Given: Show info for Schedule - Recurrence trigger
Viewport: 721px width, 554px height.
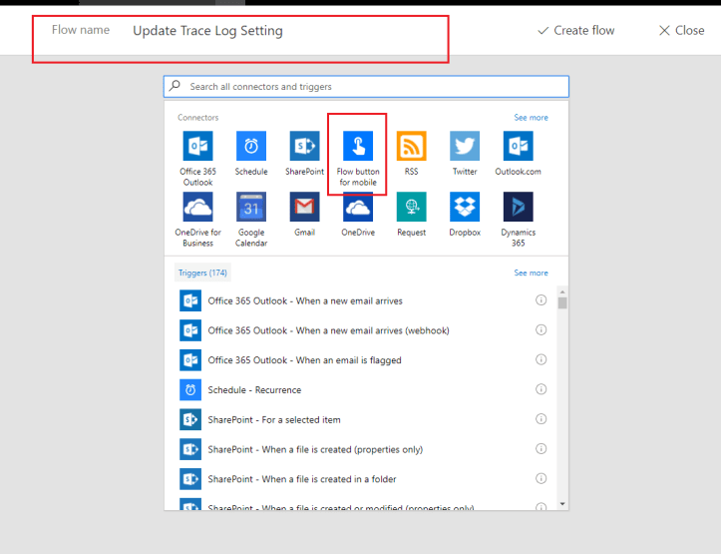Looking at the screenshot, I should tap(541, 389).
